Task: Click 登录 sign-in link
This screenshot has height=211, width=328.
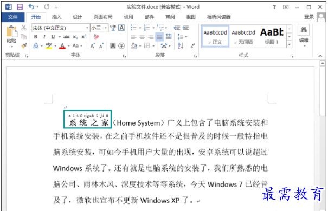Action: pos(309,17)
